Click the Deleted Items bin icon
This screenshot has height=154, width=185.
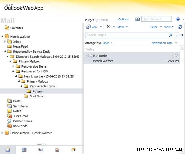tap(9, 121)
